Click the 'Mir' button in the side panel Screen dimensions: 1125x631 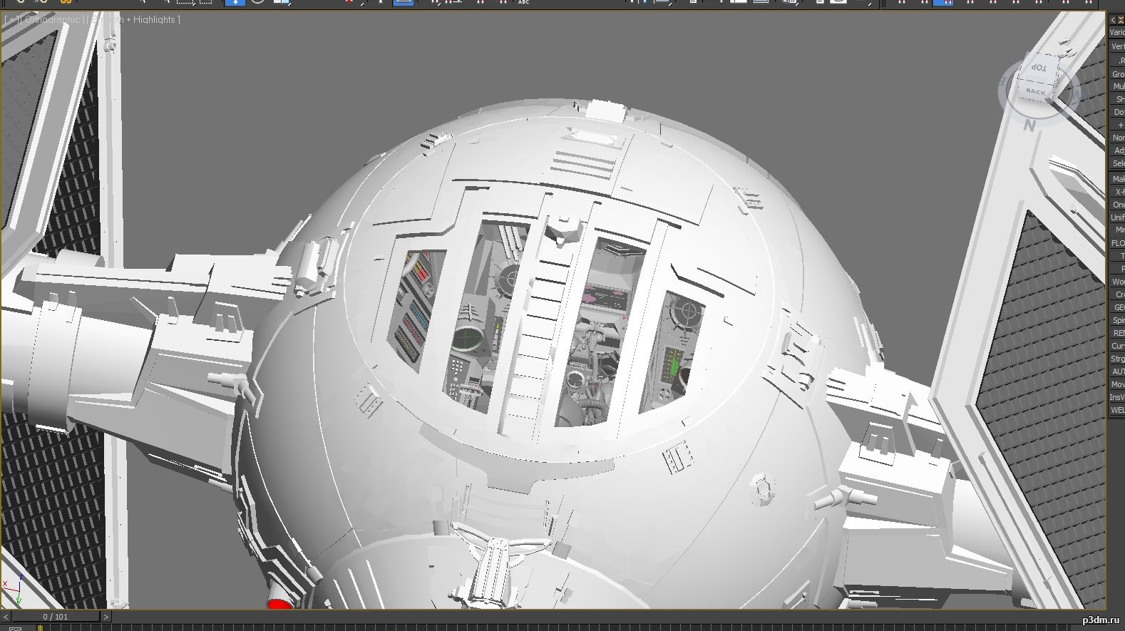click(x=1117, y=230)
